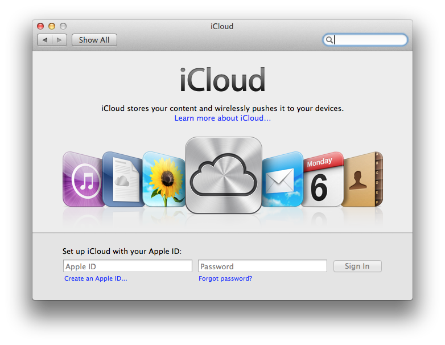Click the magnifying glass search icon
This screenshot has width=445, height=345.
[329, 40]
